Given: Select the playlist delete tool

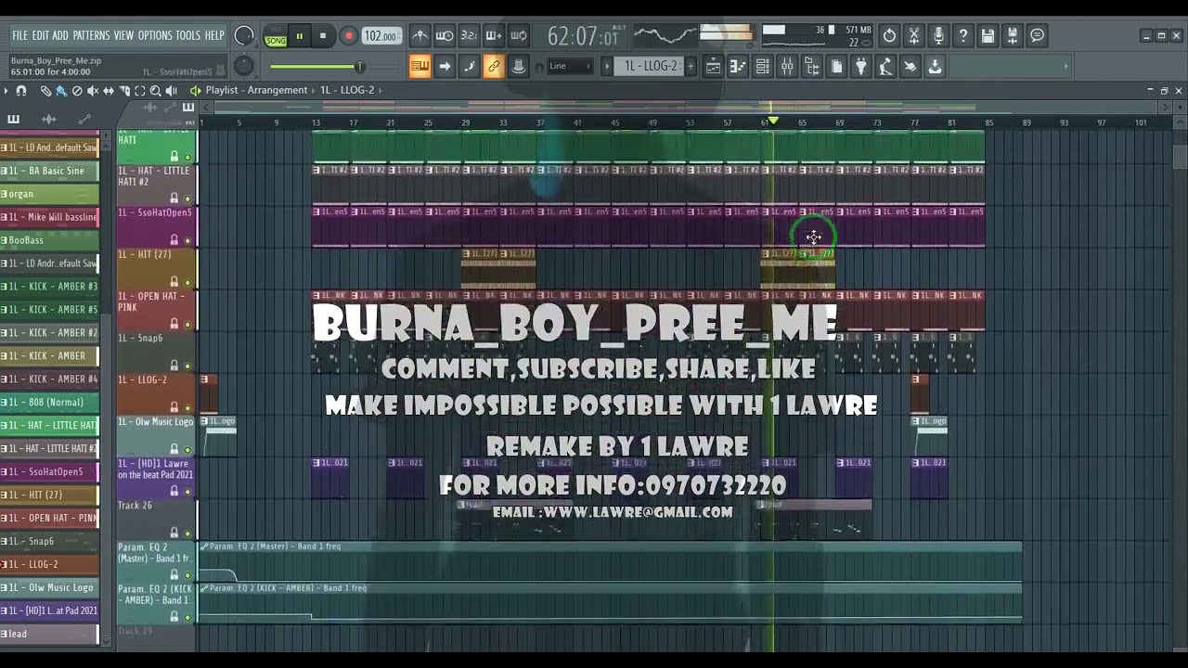Looking at the screenshot, I should click(77, 91).
